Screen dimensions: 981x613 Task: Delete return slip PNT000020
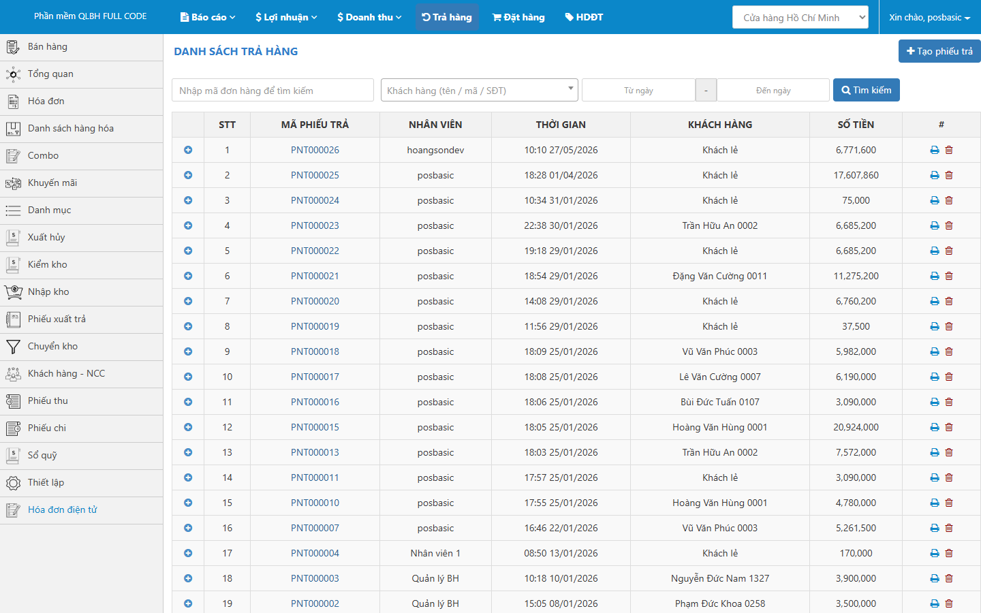[949, 301]
